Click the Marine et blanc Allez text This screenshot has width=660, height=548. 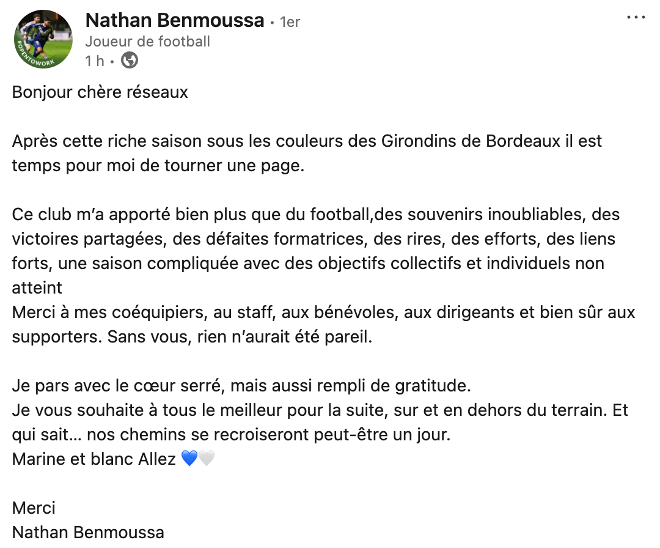(94, 459)
